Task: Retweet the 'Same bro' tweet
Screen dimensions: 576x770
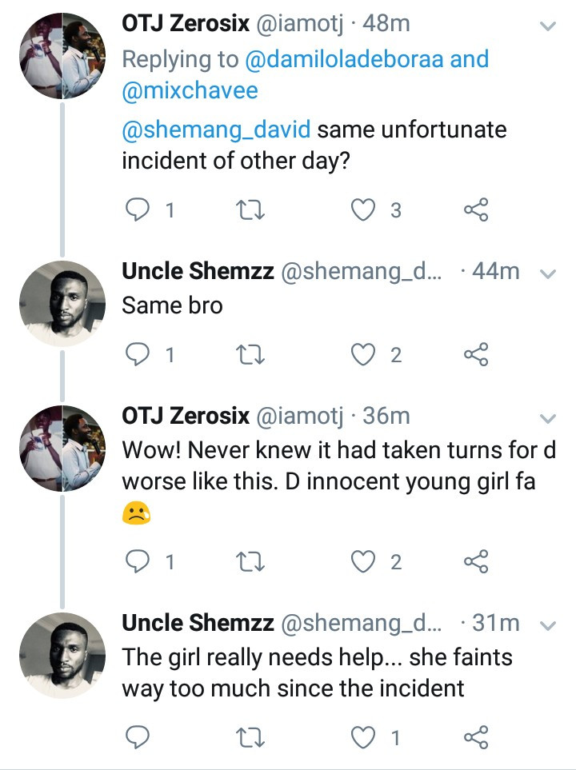Action: pyautogui.click(x=252, y=354)
